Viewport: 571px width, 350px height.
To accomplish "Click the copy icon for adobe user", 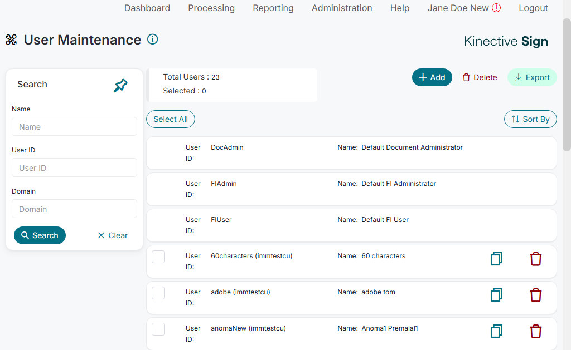I will click(x=496, y=295).
